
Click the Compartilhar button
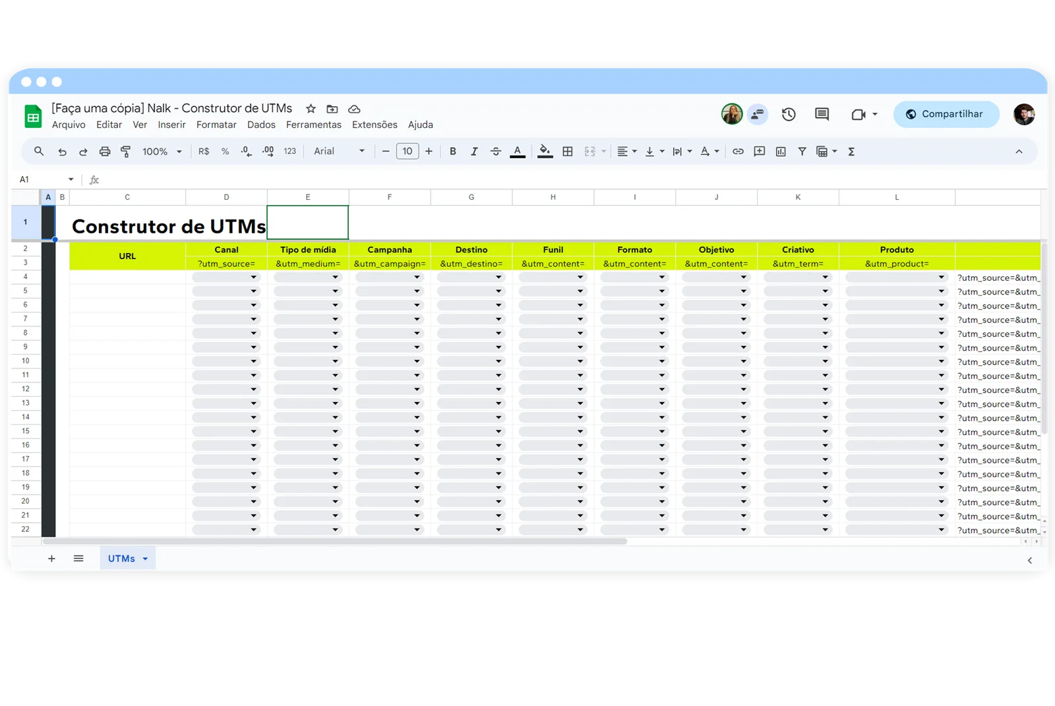click(946, 114)
